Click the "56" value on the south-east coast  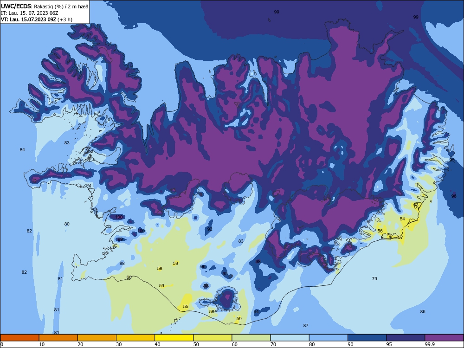click(x=380, y=231)
